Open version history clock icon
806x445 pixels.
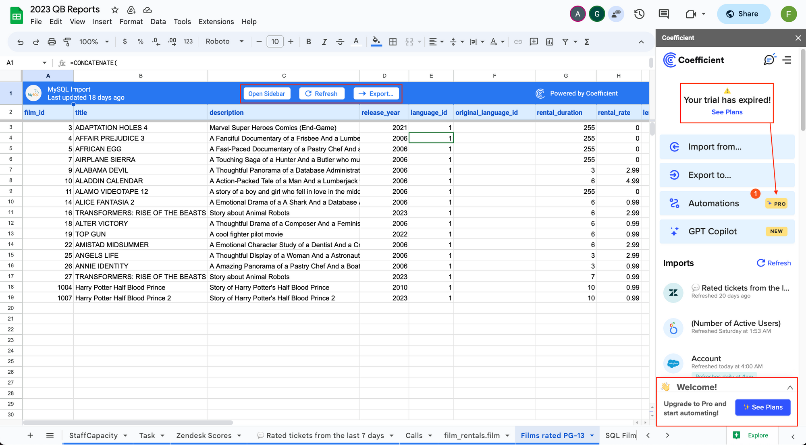pyautogui.click(x=640, y=14)
